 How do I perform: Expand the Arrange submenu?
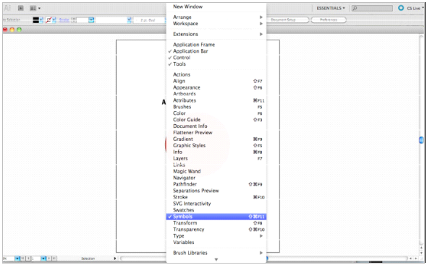coord(216,17)
